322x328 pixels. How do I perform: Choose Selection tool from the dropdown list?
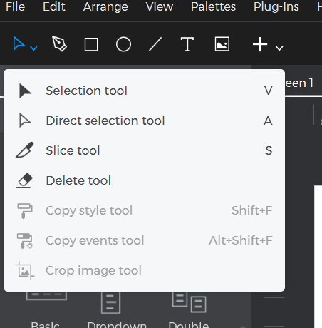[144, 91]
